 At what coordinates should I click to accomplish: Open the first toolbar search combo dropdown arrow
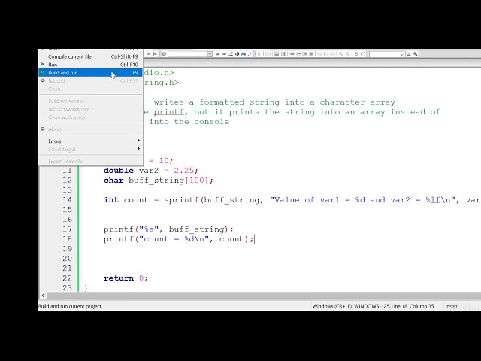[210, 54]
